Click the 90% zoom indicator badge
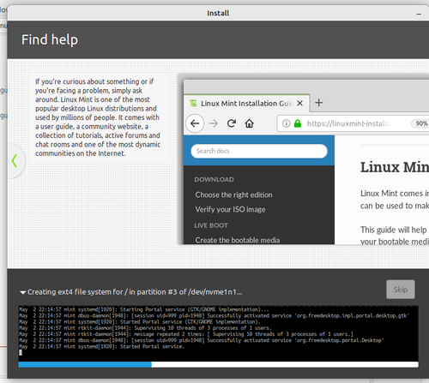The width and height of the screenshot is (429, 383). tap(421, 123)
